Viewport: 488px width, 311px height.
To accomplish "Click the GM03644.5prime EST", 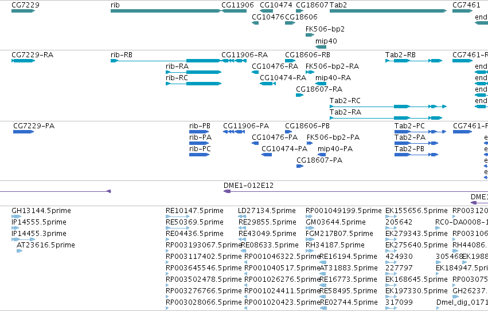I will (310, 228).
